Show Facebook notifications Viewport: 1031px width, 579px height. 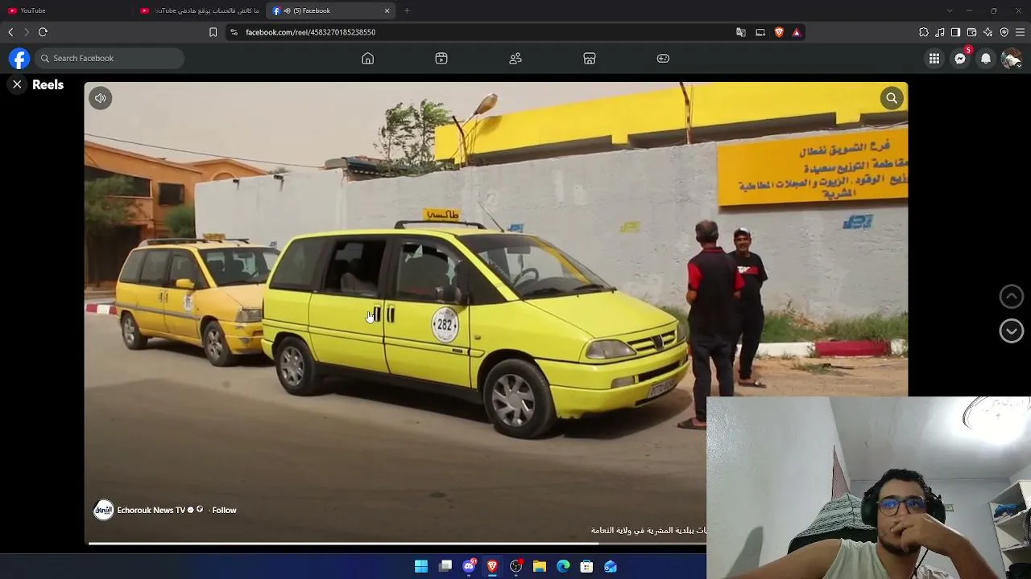986,59
